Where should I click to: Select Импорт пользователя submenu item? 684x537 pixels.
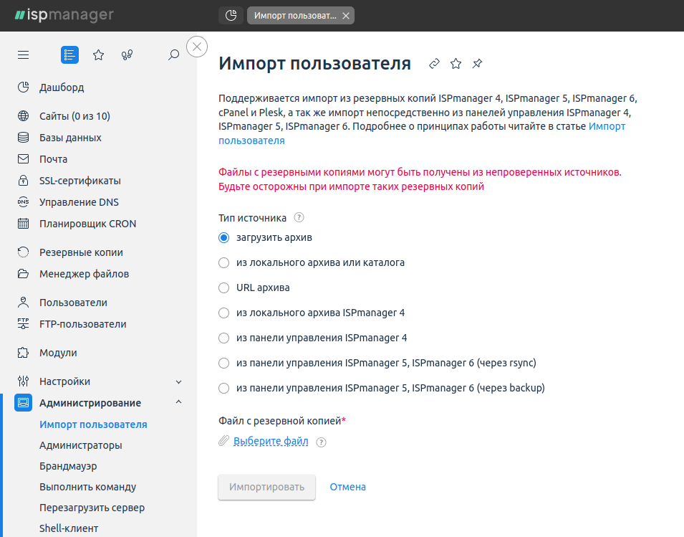point(93,424)
